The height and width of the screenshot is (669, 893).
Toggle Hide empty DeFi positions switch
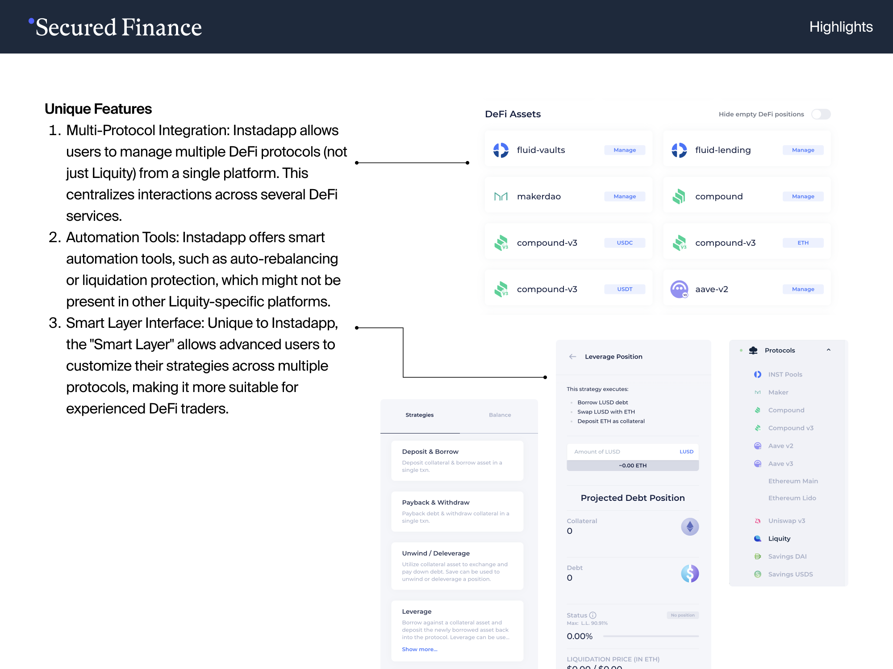coord(821,114)
